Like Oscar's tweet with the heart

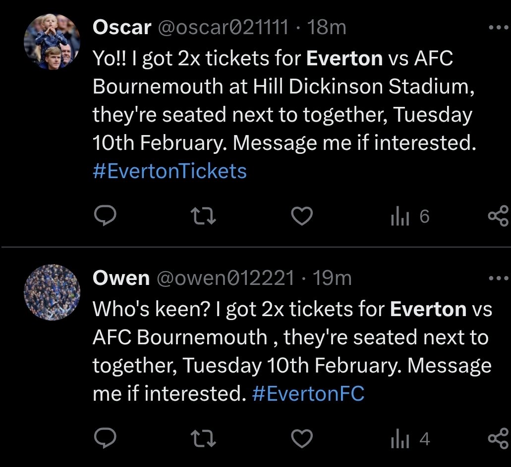[x=302, y=216]
